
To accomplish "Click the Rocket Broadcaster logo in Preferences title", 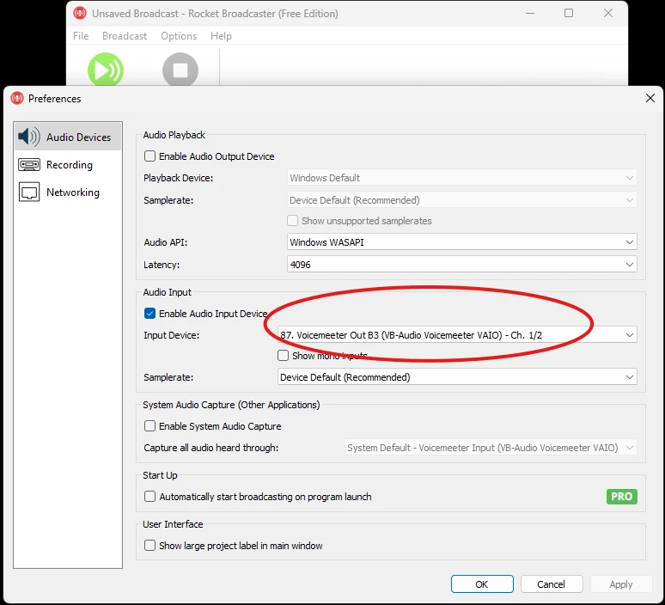I will pos(17,98).
